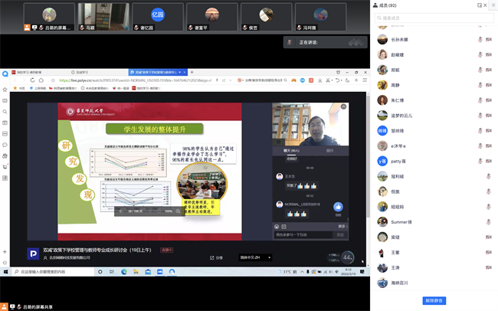Click the chat message input field

pyautogui.click(x=303, y=234)
